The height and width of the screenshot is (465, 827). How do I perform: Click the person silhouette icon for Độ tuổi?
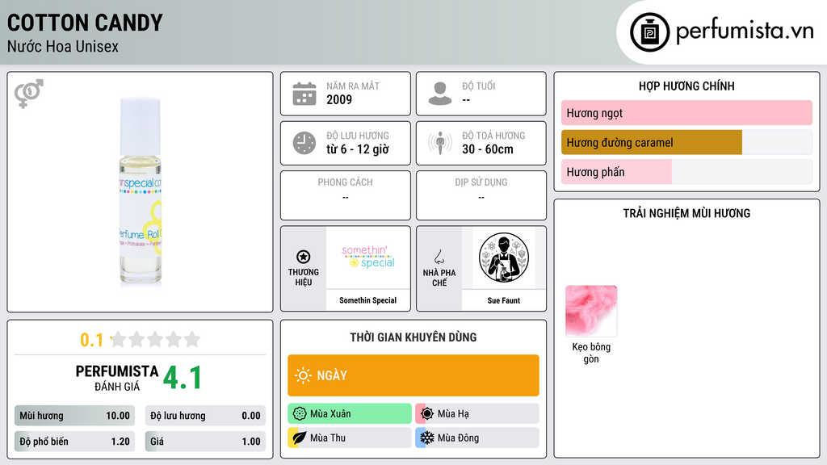click(440, 94)
